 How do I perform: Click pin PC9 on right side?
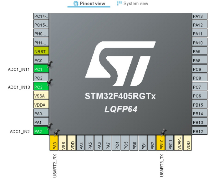pos(200,69)
